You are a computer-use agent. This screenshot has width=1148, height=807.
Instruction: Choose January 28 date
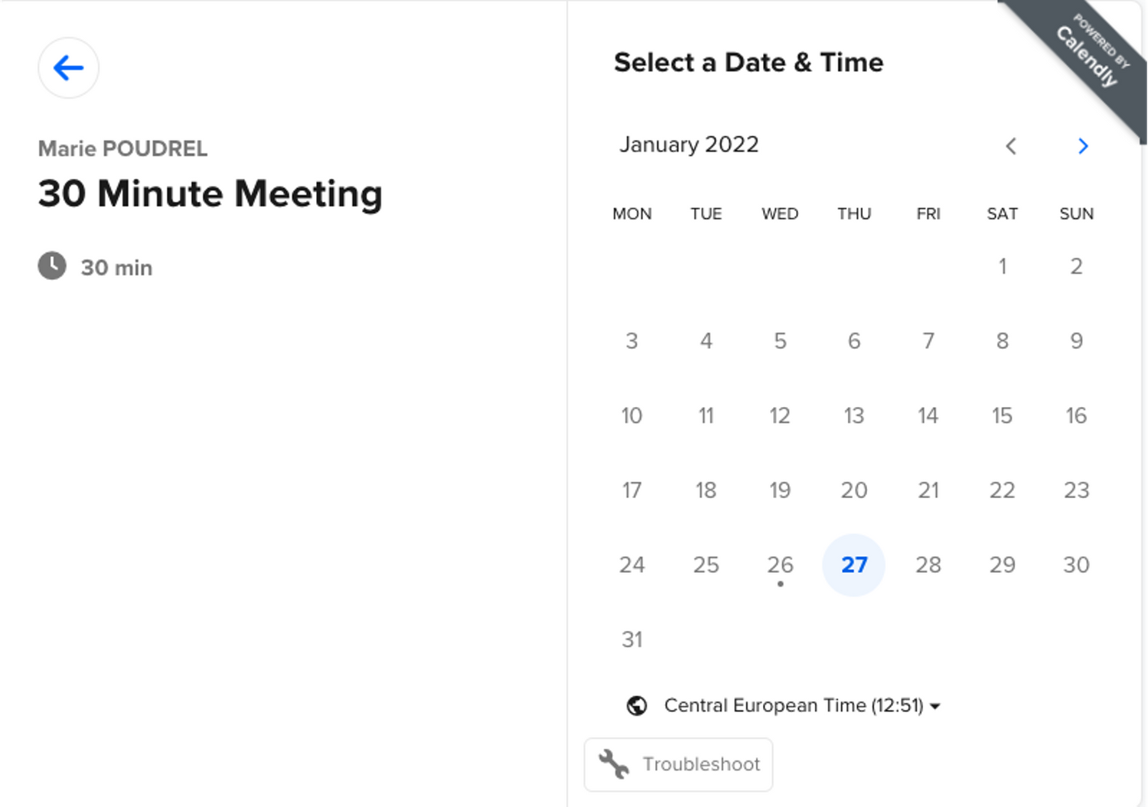(x=928, y=565)
